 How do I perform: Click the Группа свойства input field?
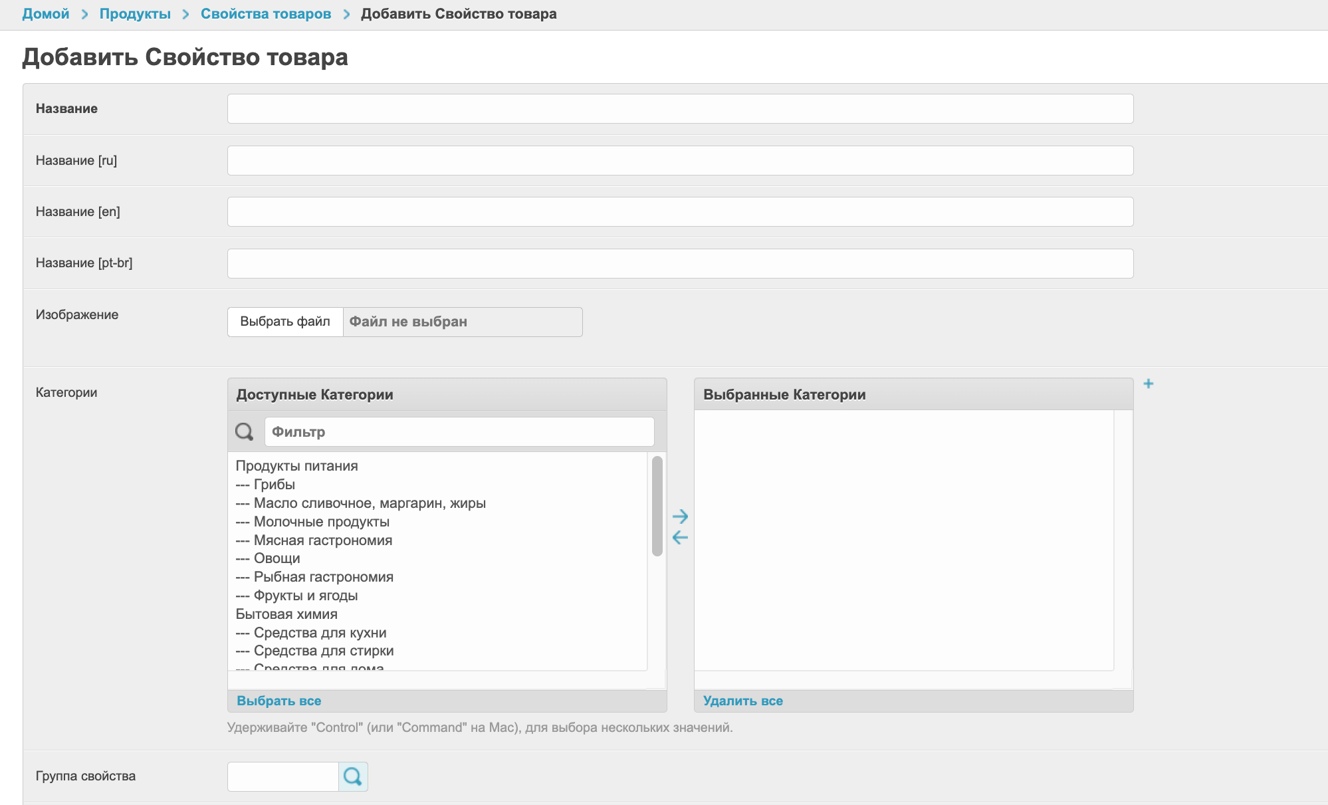coord(283,776)
